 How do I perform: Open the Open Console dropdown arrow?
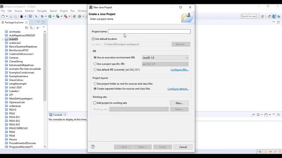click(270, 115)
